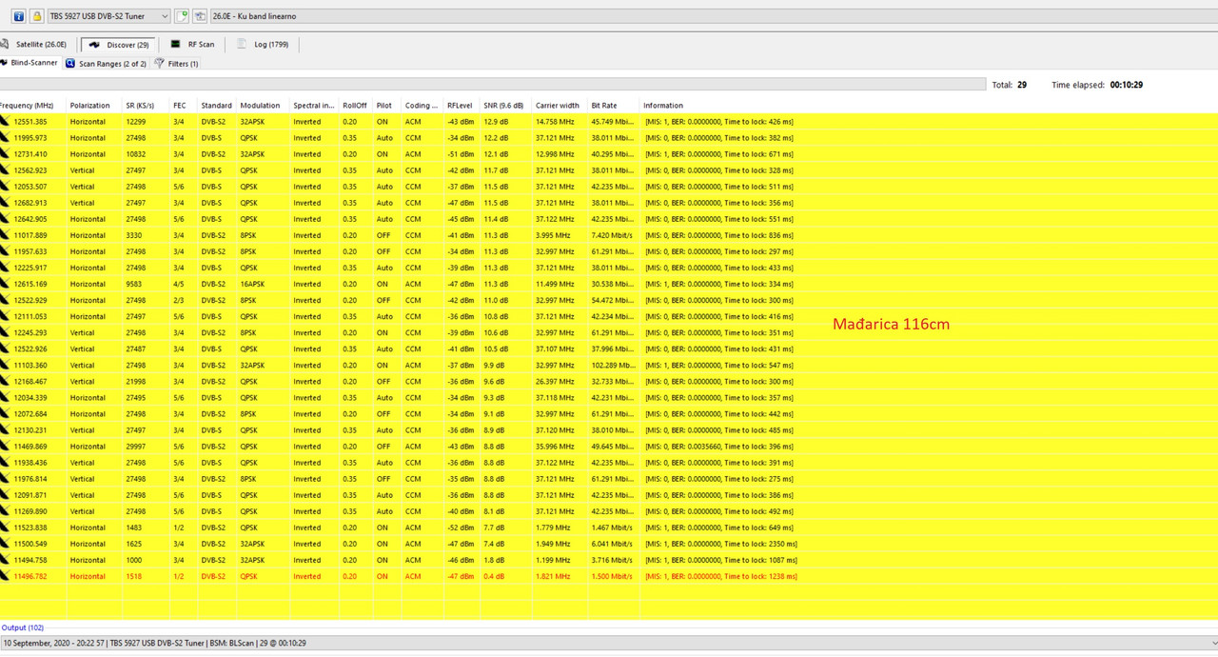
Task: Select the Discover (29) tab
Action: (118, 44)
